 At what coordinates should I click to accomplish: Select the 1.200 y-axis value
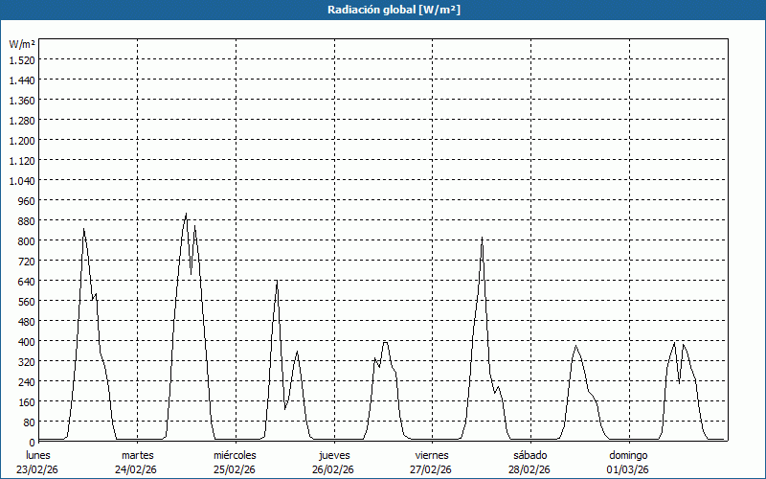tap(22, 140)
